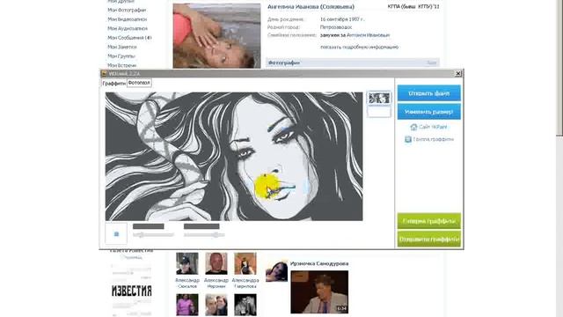Open the bald Александр friend avatar
Image resolution: width=563 pixels, height=317 pixels.
(x=216, y=263)
